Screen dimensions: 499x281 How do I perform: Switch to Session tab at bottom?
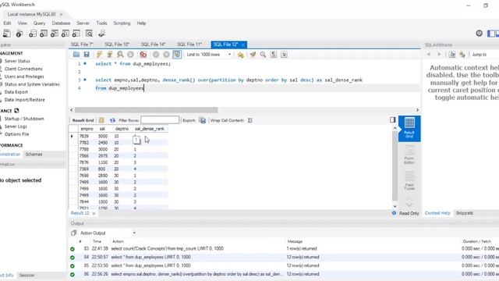pos(27,276)
